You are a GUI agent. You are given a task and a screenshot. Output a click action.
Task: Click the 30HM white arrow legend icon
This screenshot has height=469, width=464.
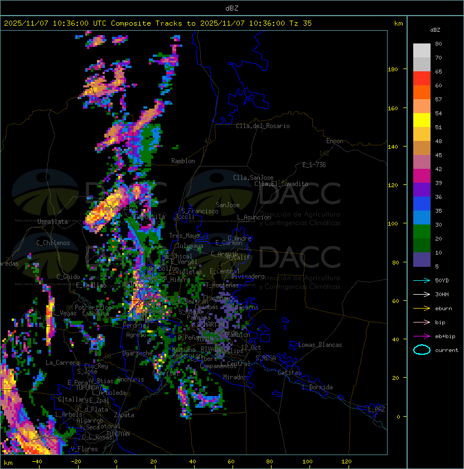422,294
